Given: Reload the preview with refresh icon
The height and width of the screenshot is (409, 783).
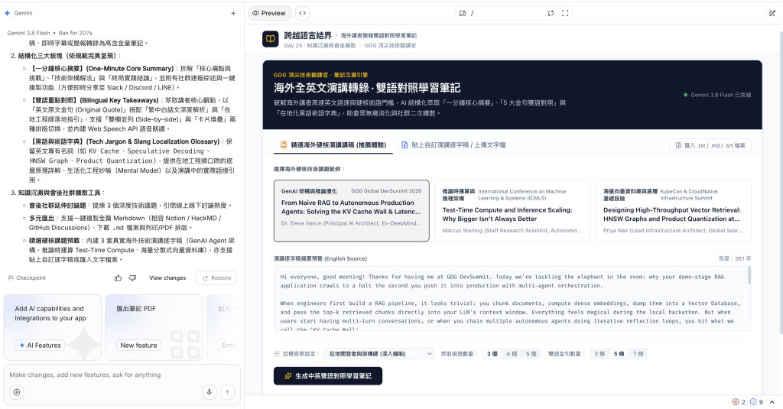Looking at the screenshot, I should point(551,14).
